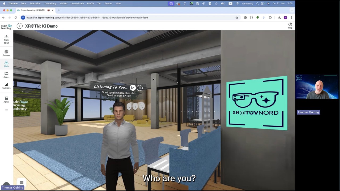The image size is (340, 191).
Task: Open the Bearbeiten menu
Action: (35, 3)
